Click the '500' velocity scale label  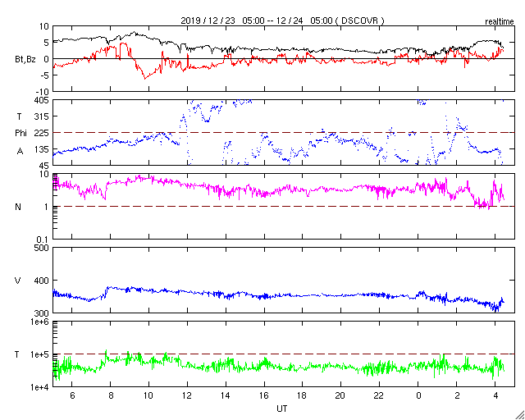click(42, 248)
